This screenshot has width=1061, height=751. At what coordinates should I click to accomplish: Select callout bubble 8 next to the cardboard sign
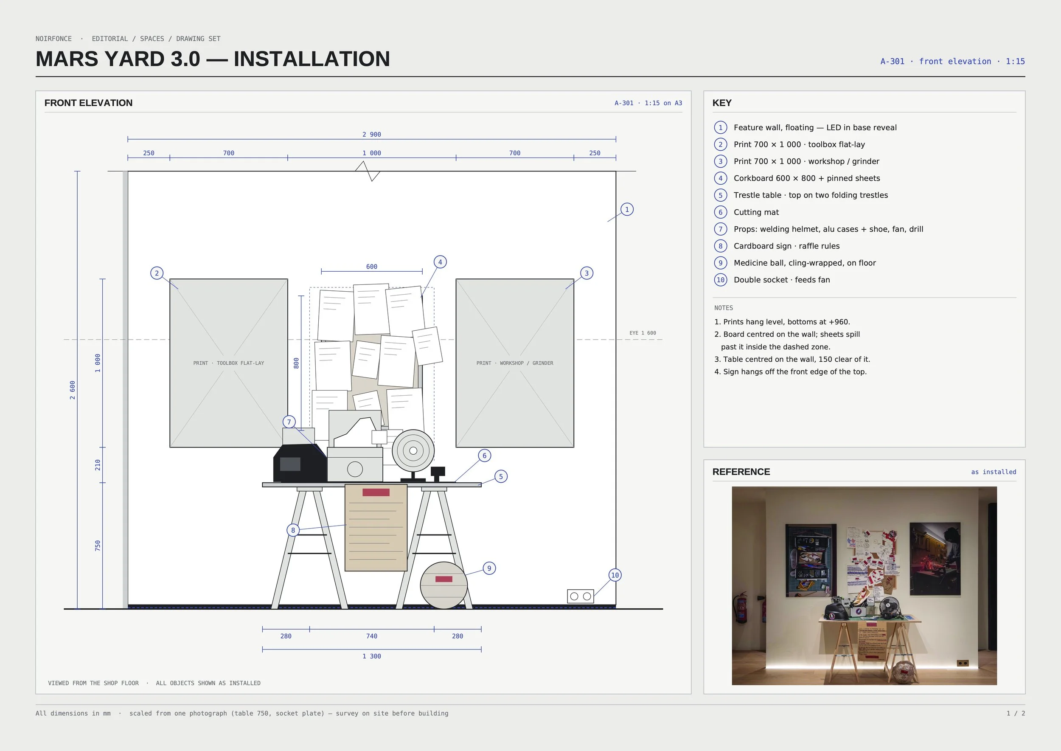[293, 530]
